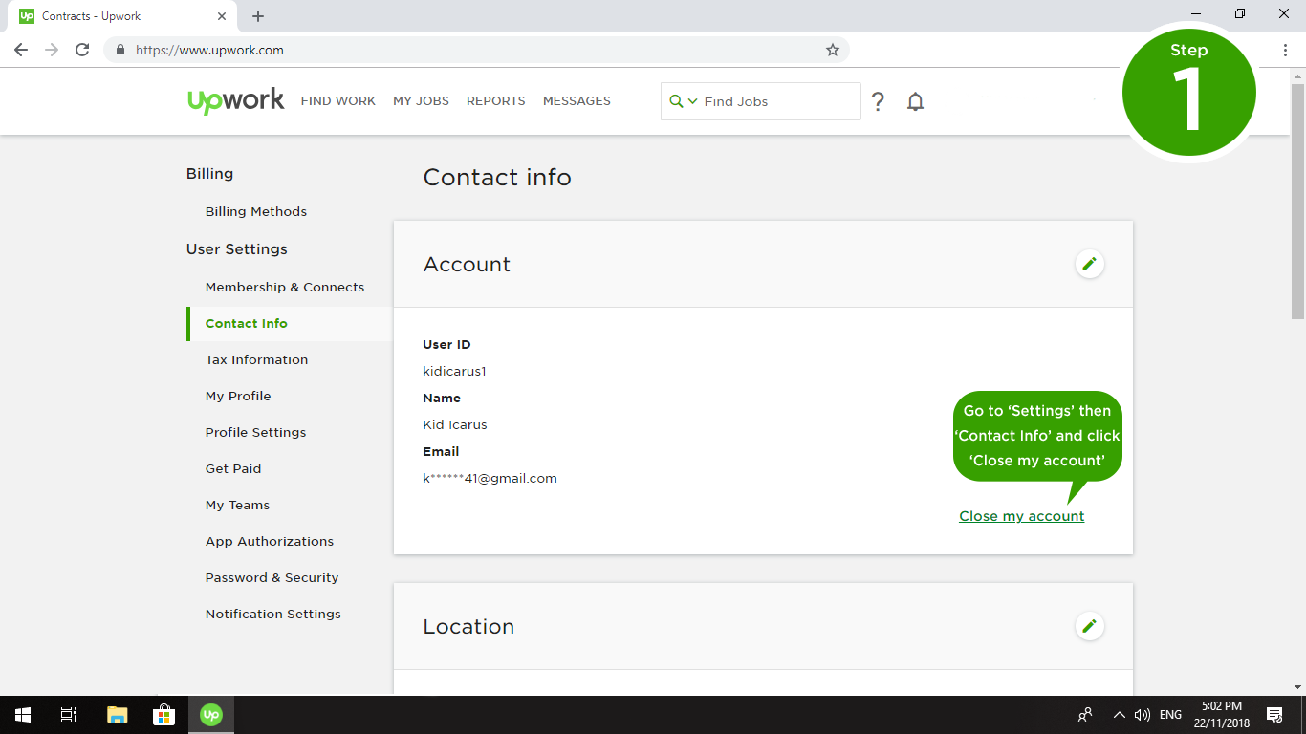Open the FIND WORK menu

pyautogui.click(x=337, y=101)
